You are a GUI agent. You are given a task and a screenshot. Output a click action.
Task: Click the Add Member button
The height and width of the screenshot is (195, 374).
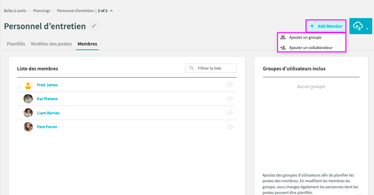coord(326,26)
